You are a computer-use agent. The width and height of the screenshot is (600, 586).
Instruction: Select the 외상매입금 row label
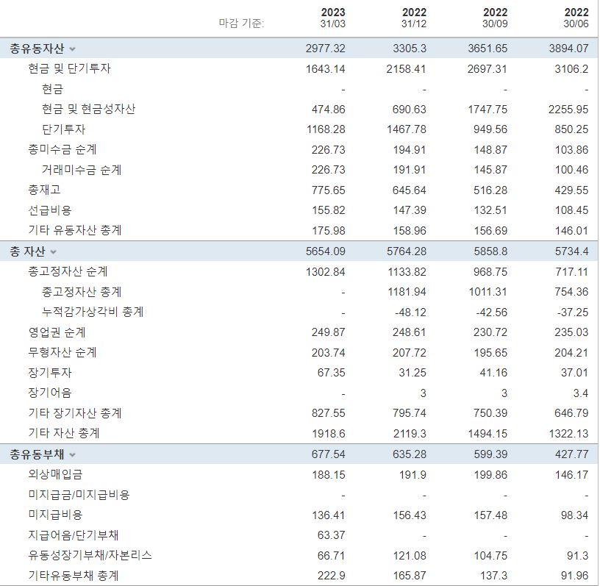(x=55, y=475)
